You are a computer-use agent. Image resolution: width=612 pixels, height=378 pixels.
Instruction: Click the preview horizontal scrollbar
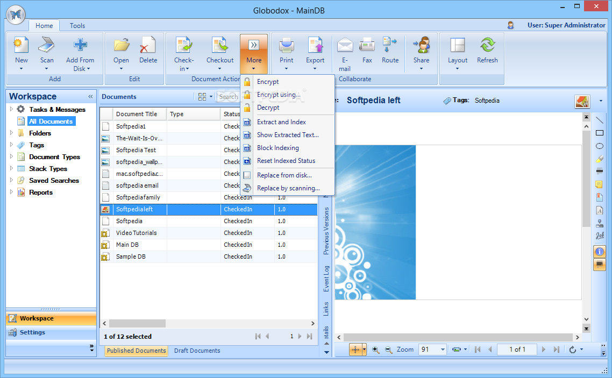tap(458, 337)
